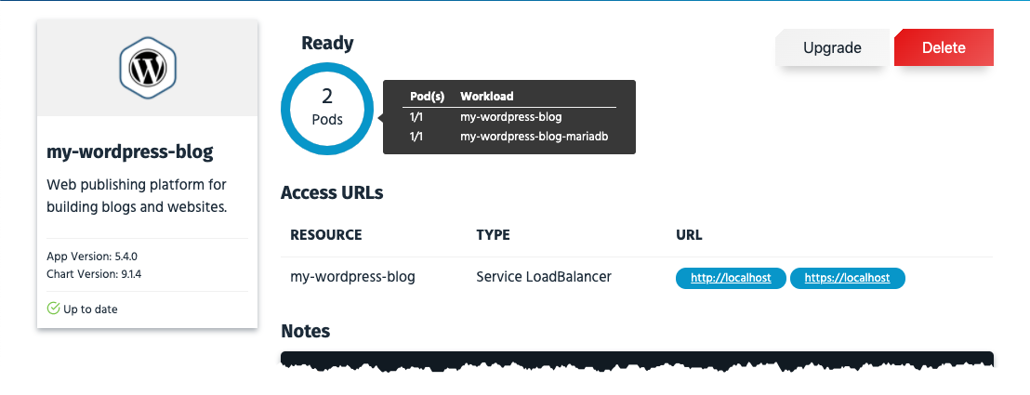Viewport: 1030px width, 395px height.
Task: Select the my-wordpress-blog workload row in tooltip
Action: click(510, 117)
